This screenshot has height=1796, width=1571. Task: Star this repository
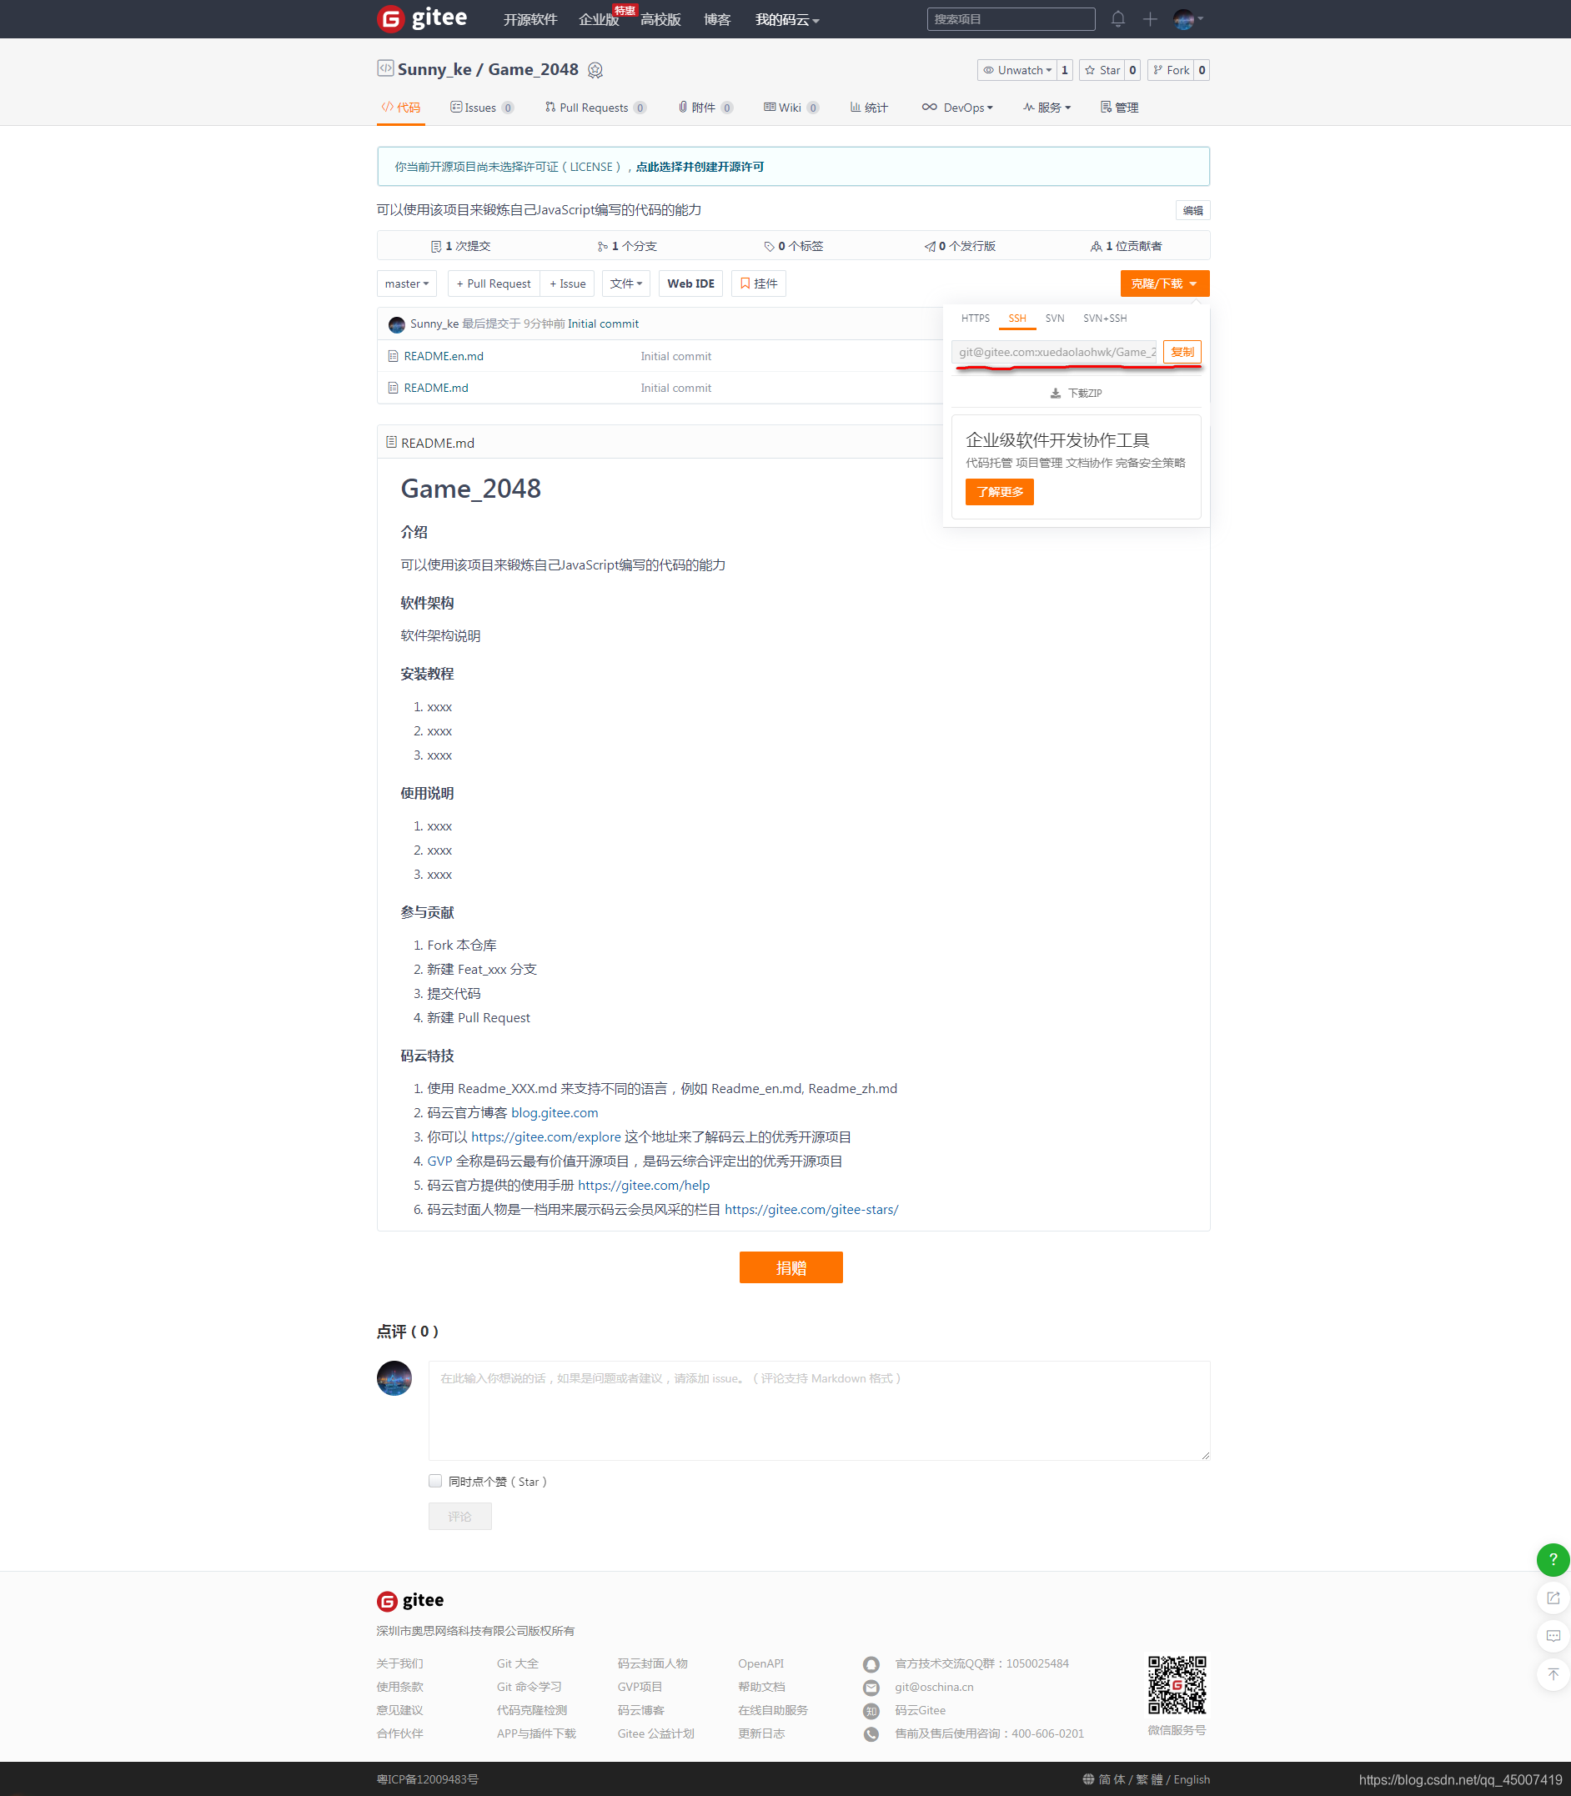tap(1103, 70)
